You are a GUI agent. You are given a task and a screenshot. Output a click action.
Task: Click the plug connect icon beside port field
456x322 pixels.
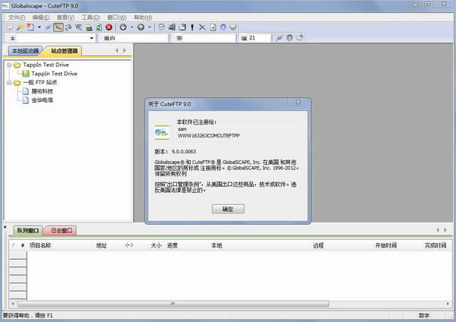(279, 38)
